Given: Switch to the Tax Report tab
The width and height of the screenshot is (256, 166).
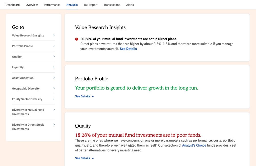Looking at the screenshot, I should pyautogui.click(x=91, y=5).
